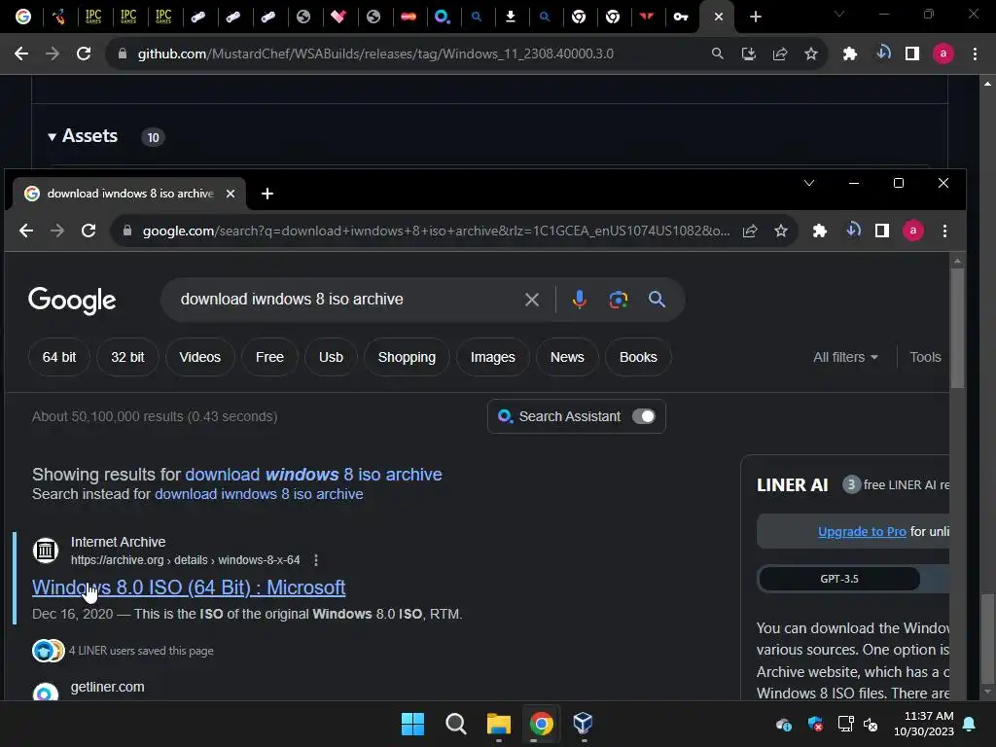996x747 pixels.
Task: Open Windows Start menu
Action: coord(412,724)
